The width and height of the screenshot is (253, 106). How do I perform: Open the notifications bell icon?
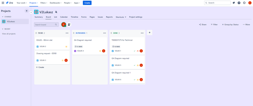(x=234, y=3)
